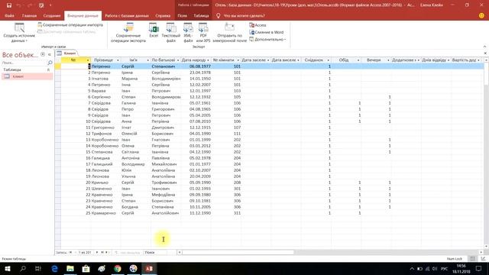Viewport: 489px width, 275px height.
Task: Open the Дополнительно export dropdown
Action: point(268,39)
